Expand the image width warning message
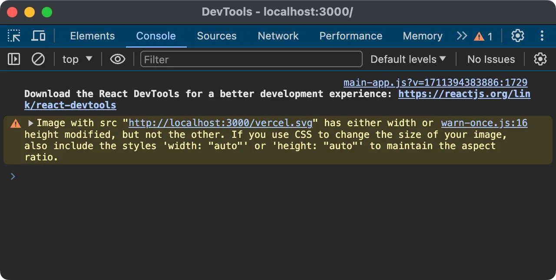Viewport: 556px width, 280px height. [30, 123]
